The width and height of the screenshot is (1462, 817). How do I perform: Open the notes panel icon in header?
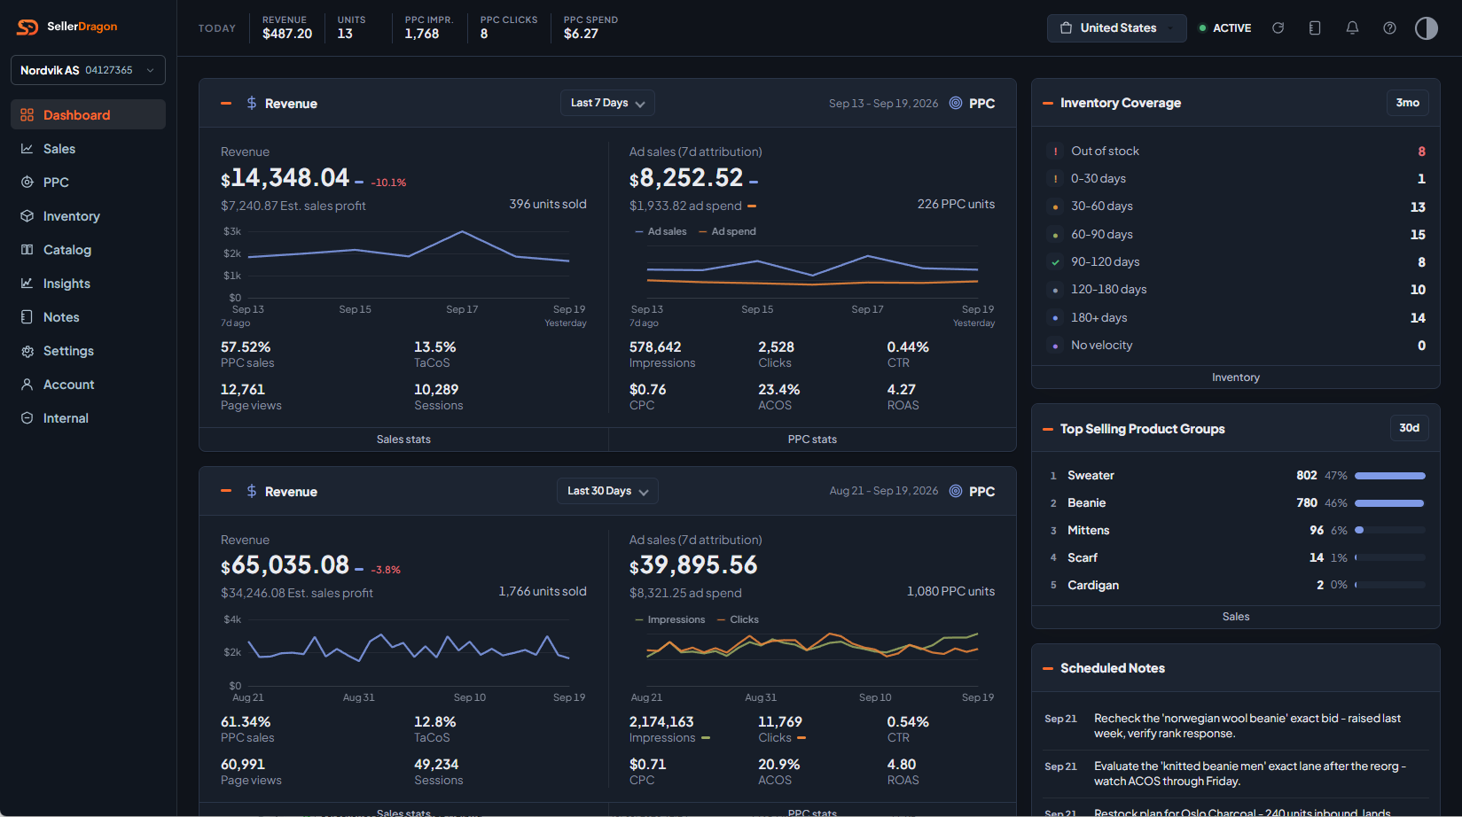(x=1315, y=27)
